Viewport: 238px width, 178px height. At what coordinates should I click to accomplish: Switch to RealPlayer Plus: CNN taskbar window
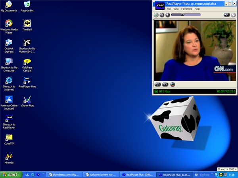(x=138, y=175)
